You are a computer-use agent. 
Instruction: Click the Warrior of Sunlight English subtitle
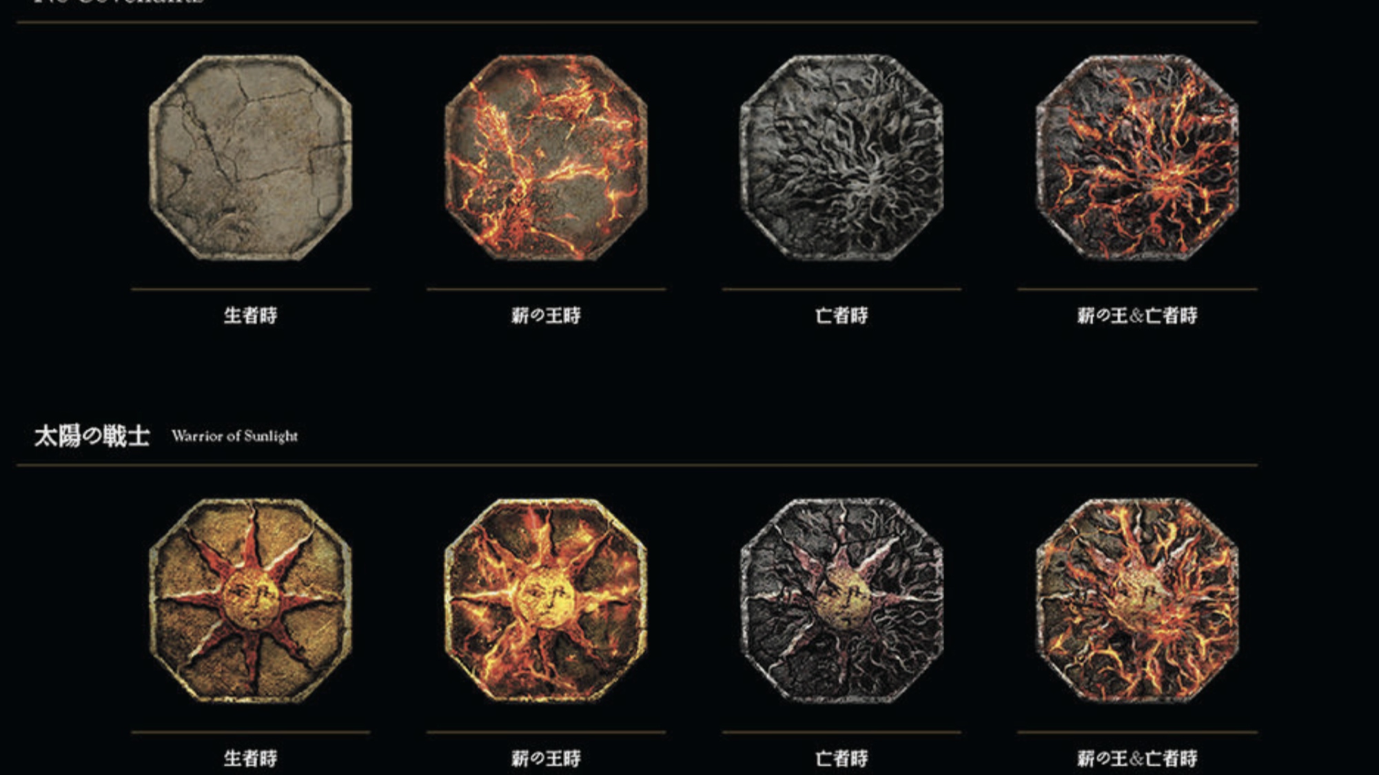pyautogui.click(x=235, y=436)
